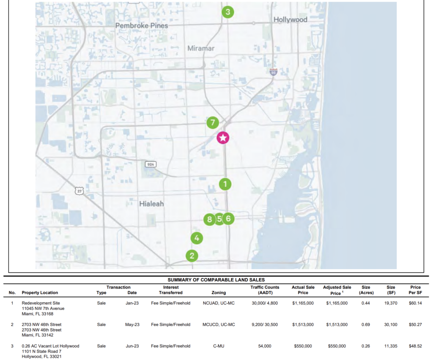Click the Hialeah city label
The width and height of the screenshot is (433, 359).
coord(151,204)
